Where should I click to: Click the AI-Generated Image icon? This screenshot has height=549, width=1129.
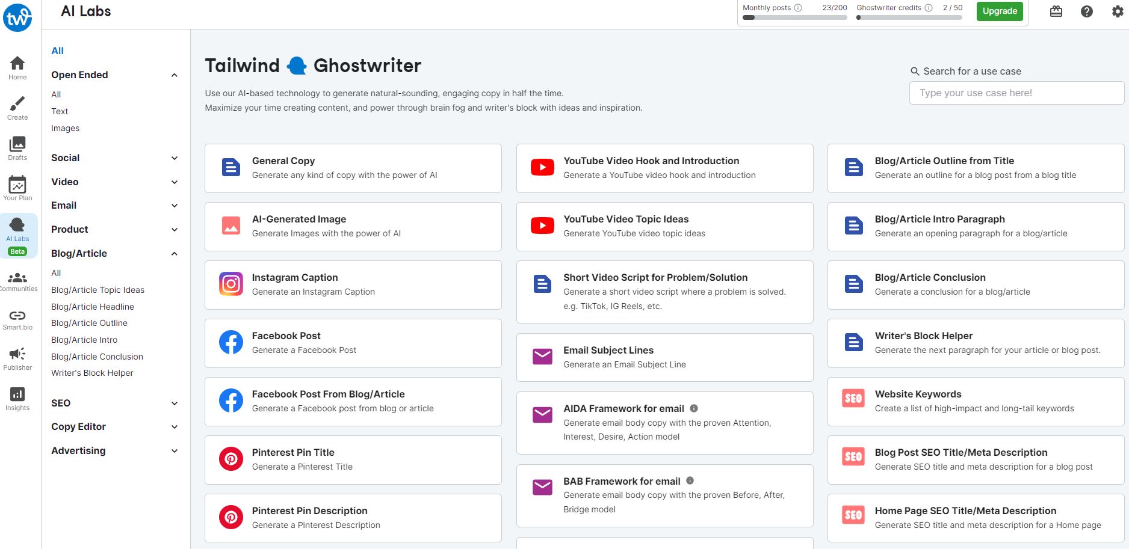point(231,225)
